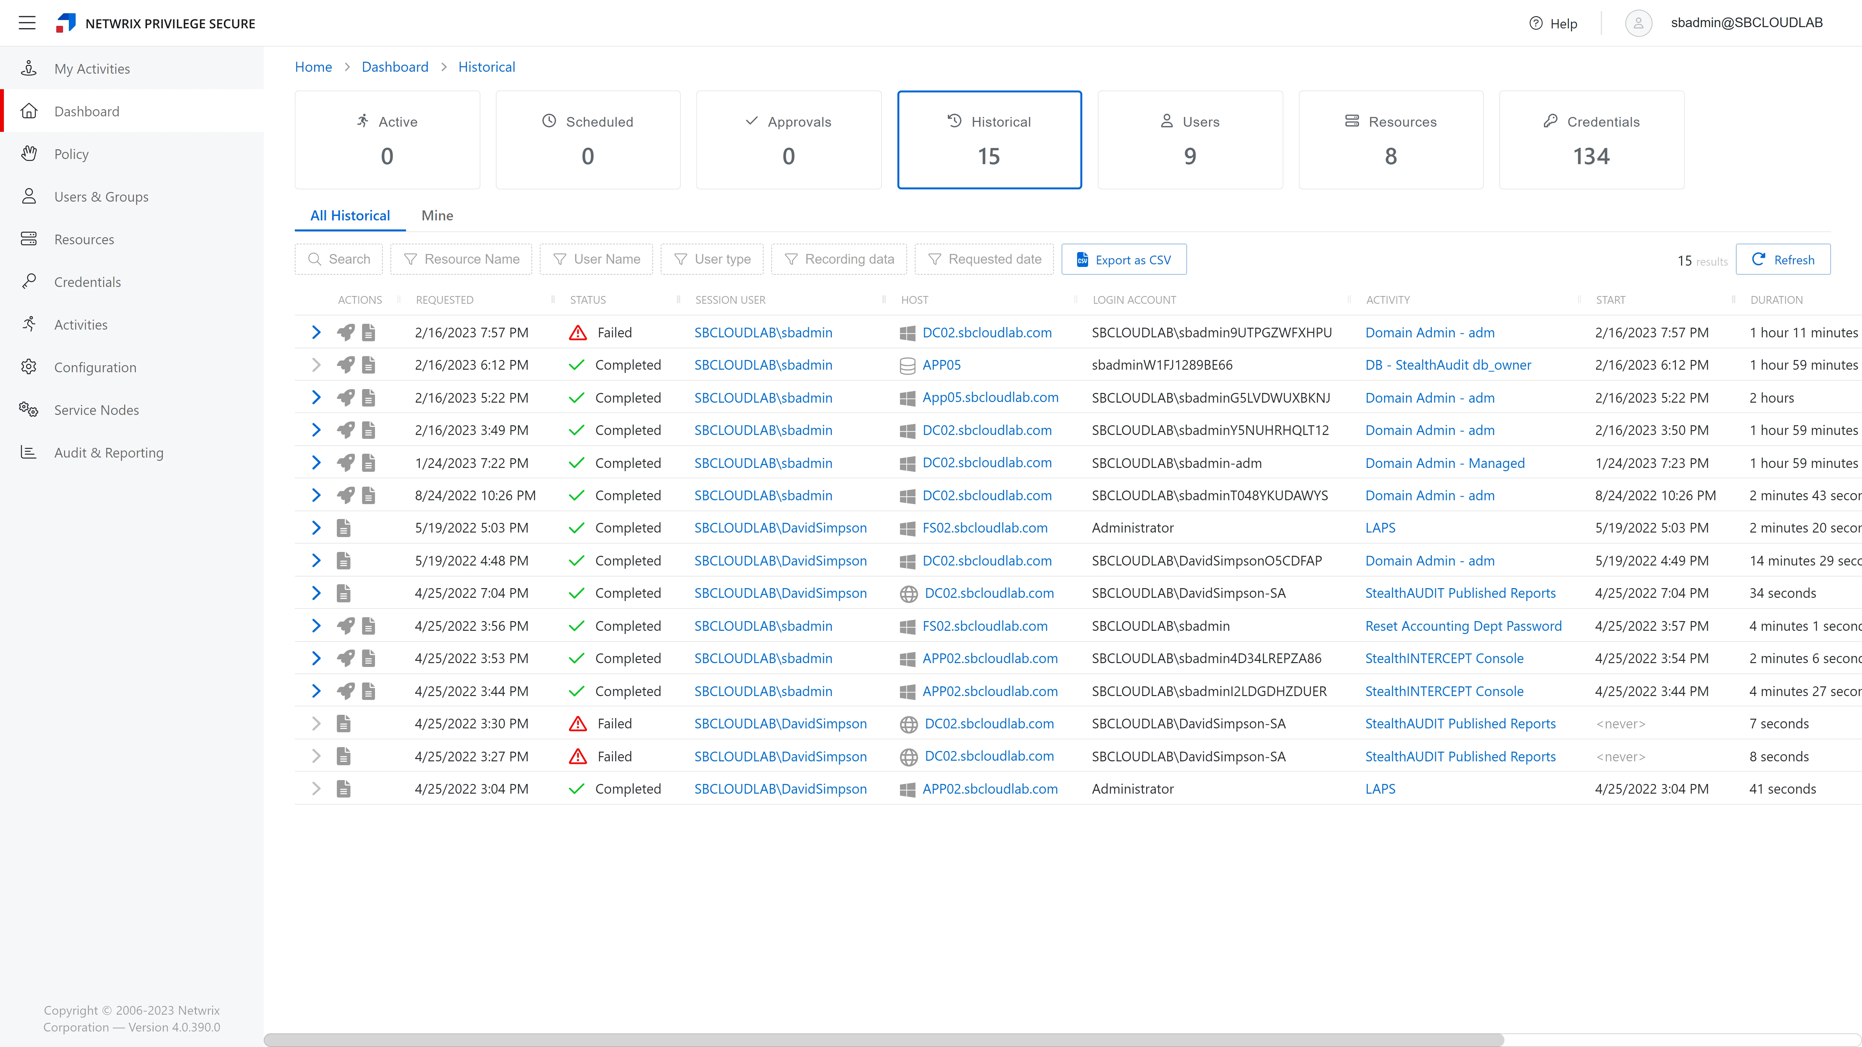The image size is (1862, 1047).
Task: Click the Resources server icon in sidebar
Action: [x=29, y=238]
